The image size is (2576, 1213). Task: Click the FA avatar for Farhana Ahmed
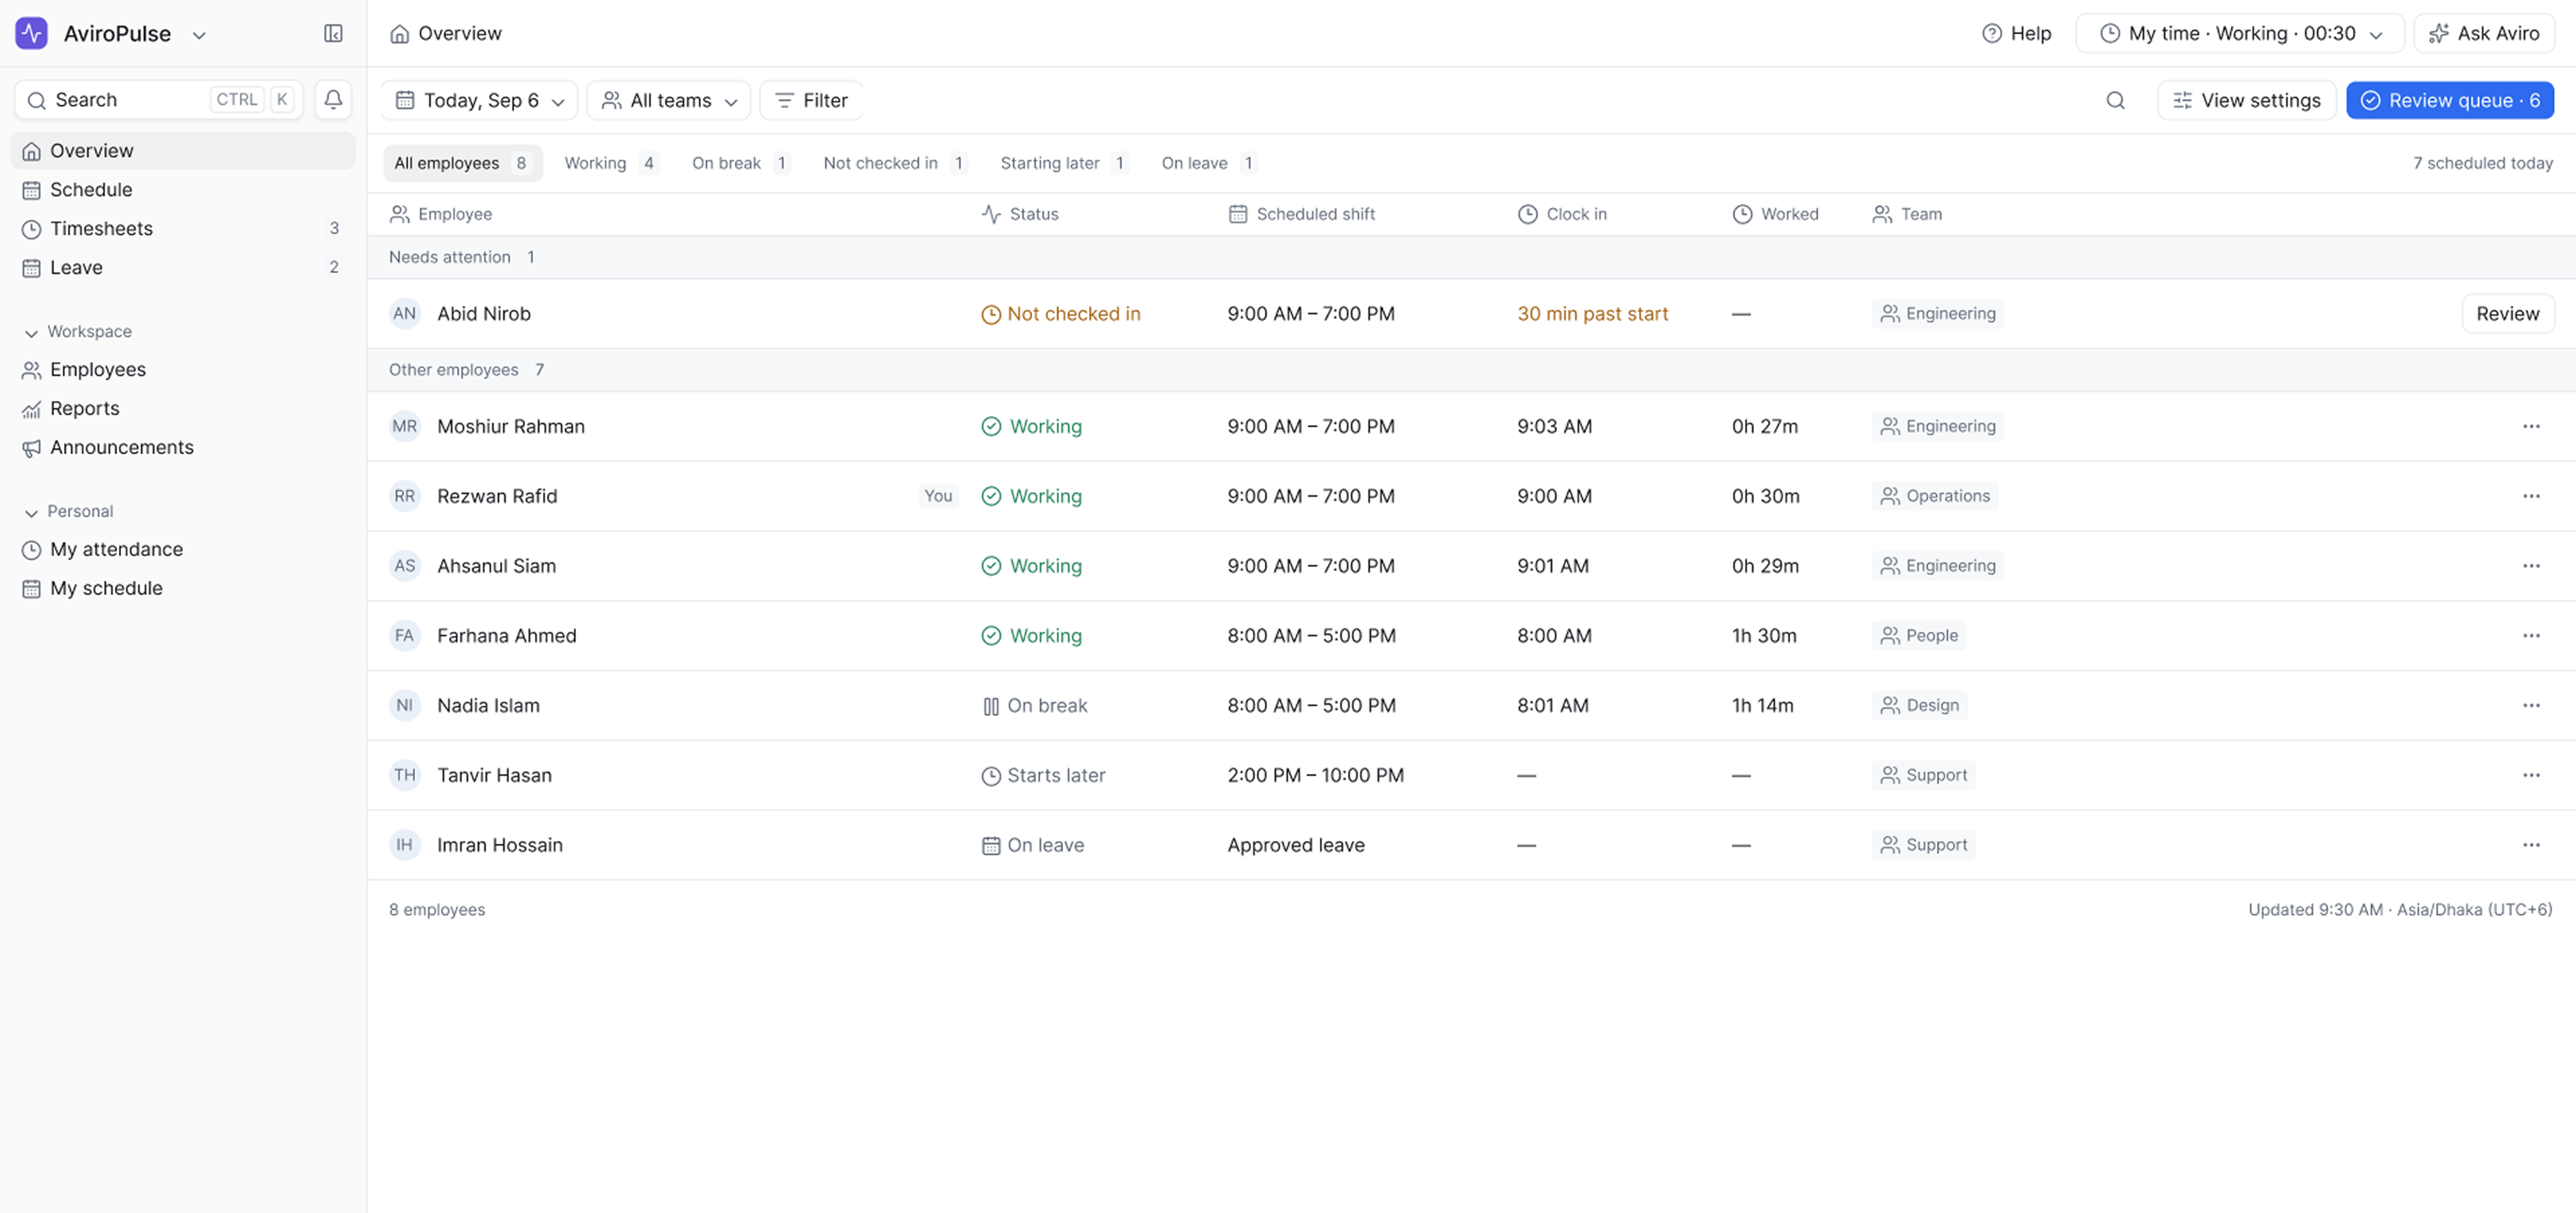pyautogui.click(x=404, y=635)
